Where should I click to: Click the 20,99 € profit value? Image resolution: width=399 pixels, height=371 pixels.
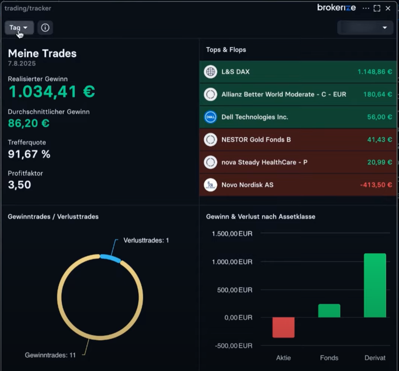pyautogui.click(x=380, y=162)
